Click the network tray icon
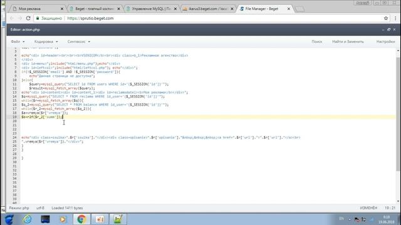401x225 pixels. pos(363,219)
